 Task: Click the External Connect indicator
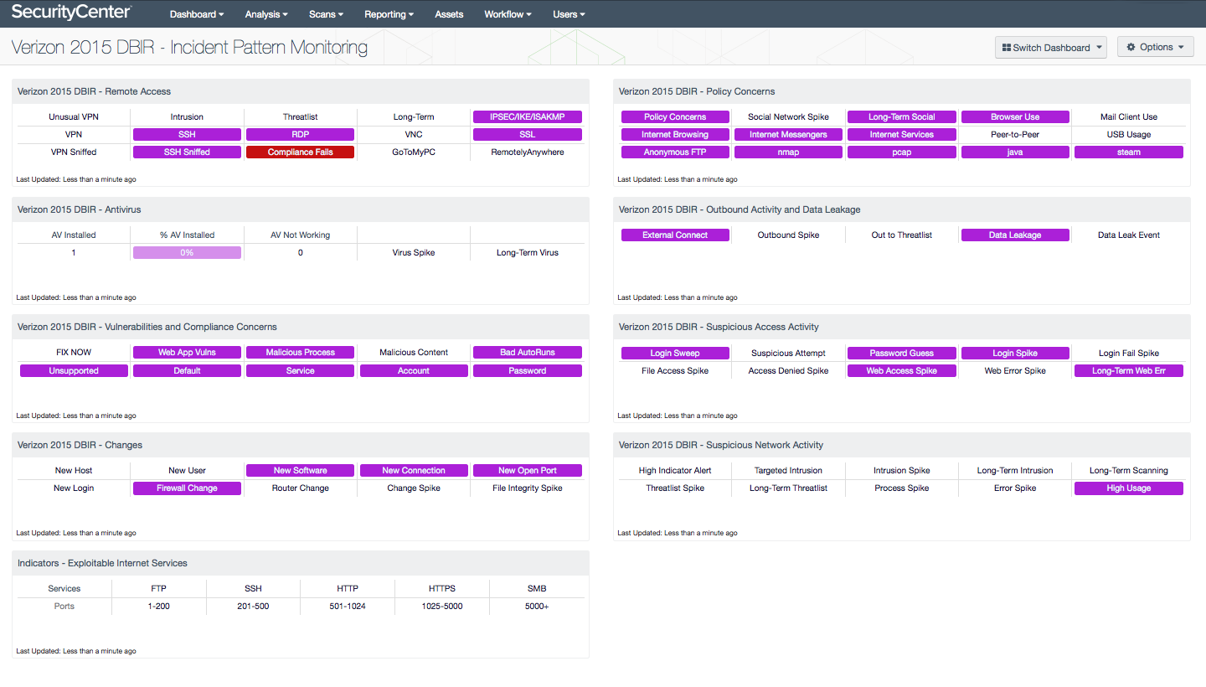pyautogui.click(x=675, y=235)
